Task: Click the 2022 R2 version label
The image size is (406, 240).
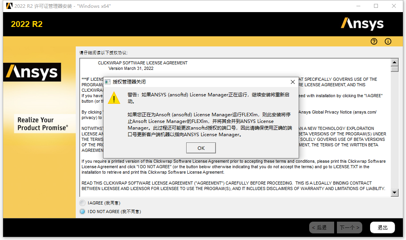Action: (27, 24)
